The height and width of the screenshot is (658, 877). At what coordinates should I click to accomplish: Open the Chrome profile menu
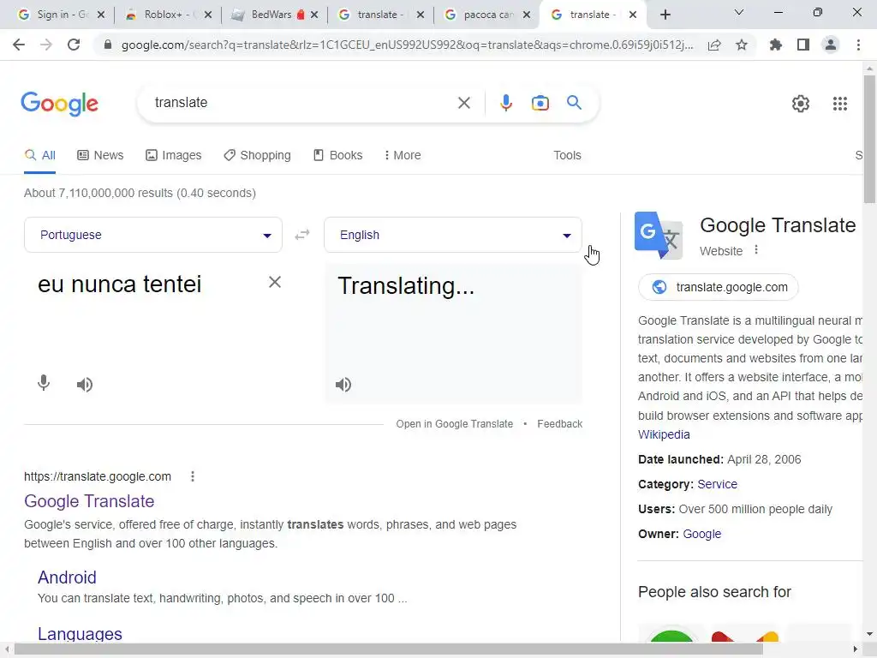(831, 45)
